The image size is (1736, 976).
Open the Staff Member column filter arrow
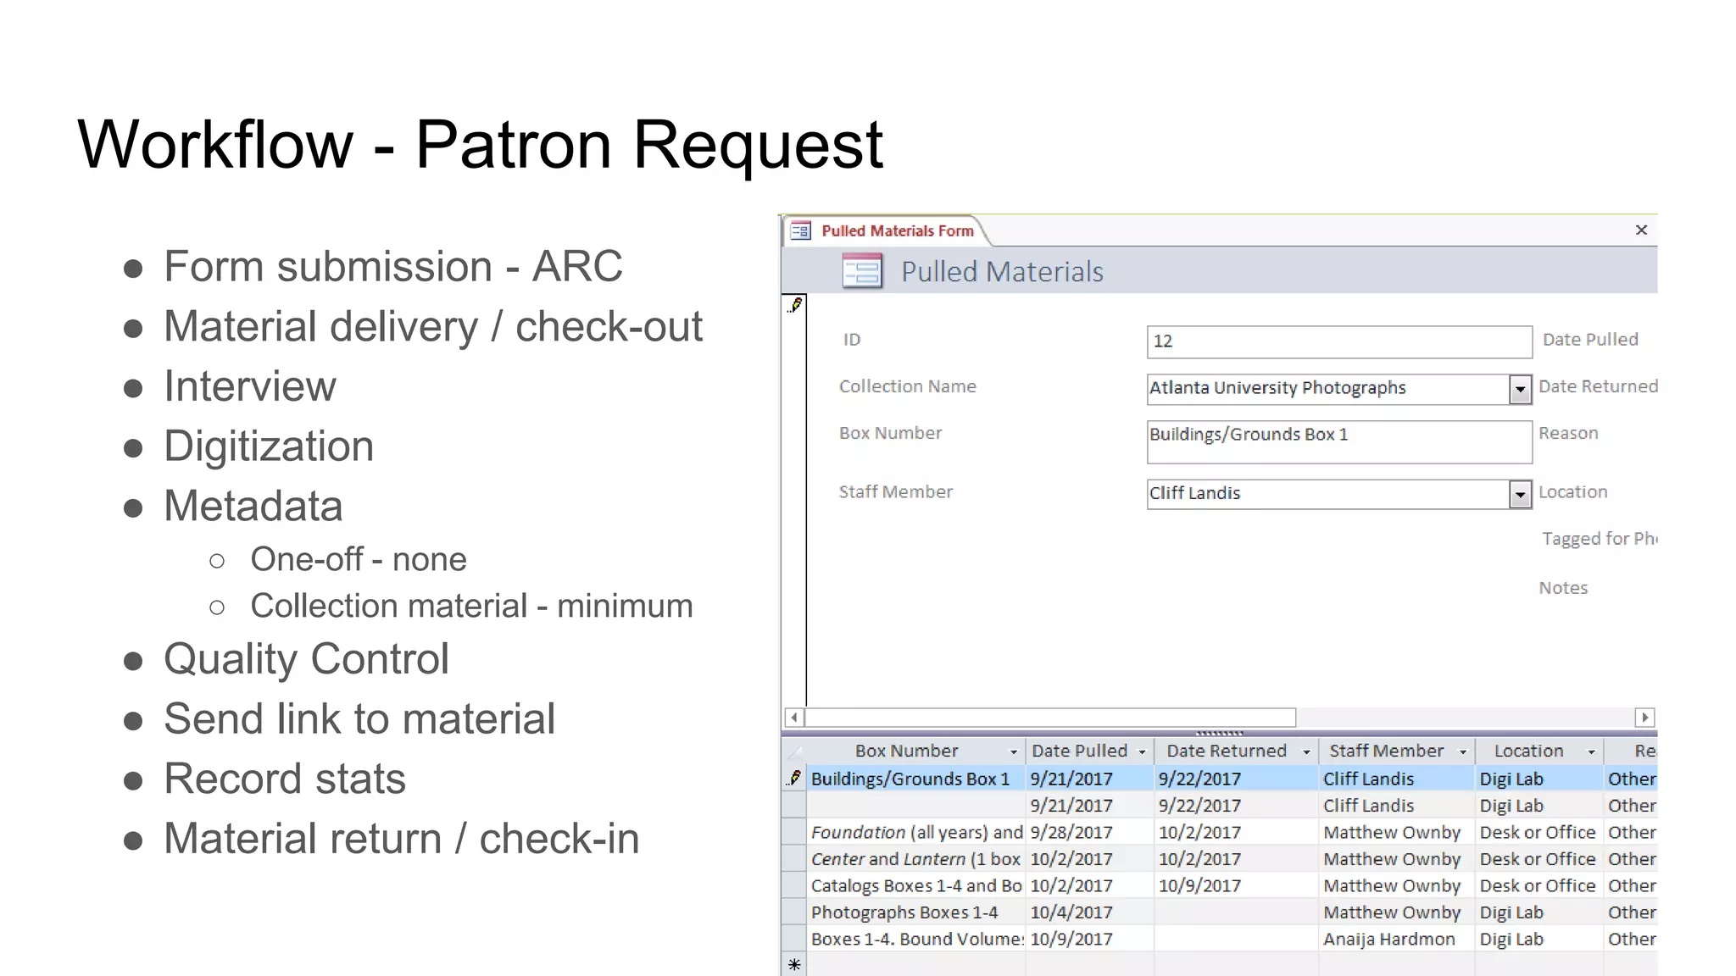coord(1462,752)
